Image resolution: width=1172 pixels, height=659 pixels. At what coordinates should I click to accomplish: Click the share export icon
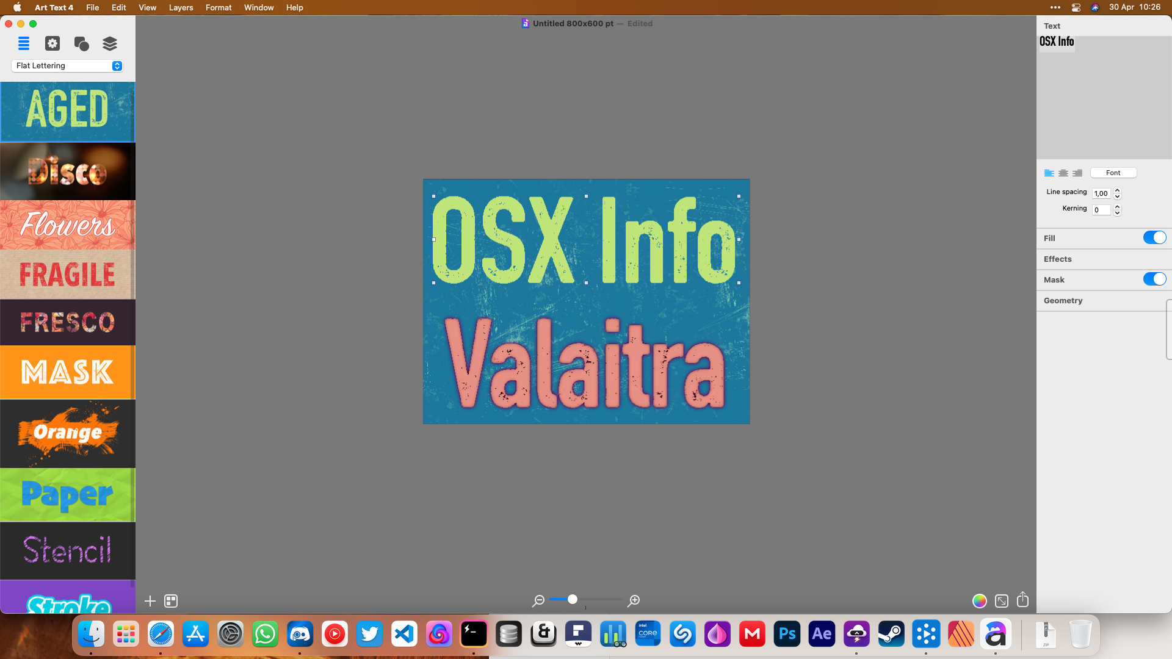pos(1023,600)
